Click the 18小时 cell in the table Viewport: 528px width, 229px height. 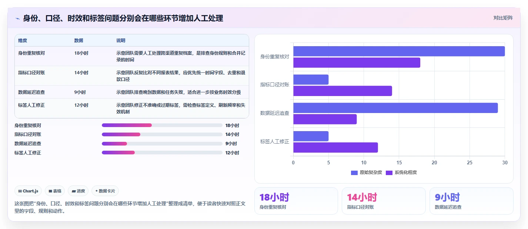pos(81,53)
